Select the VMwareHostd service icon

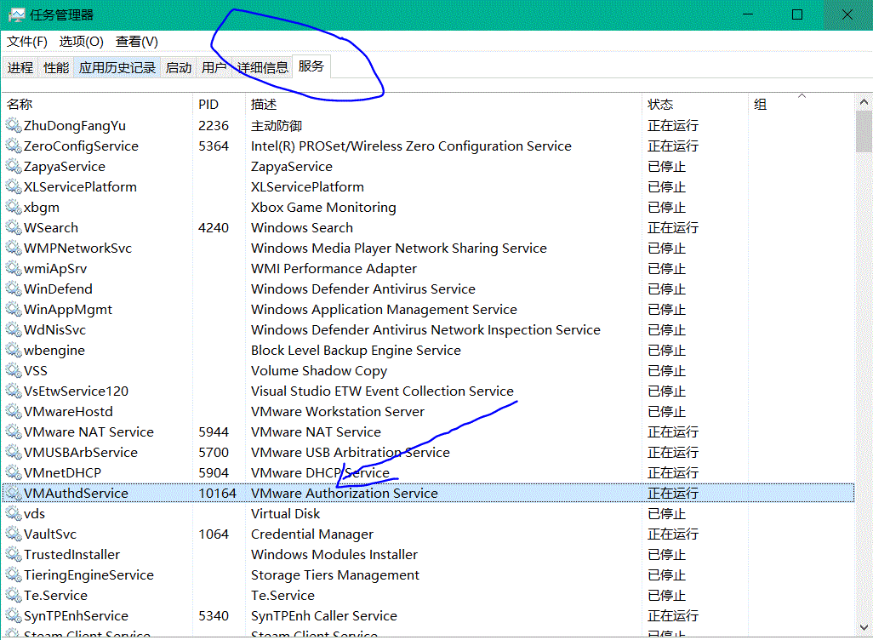point(14,411)
